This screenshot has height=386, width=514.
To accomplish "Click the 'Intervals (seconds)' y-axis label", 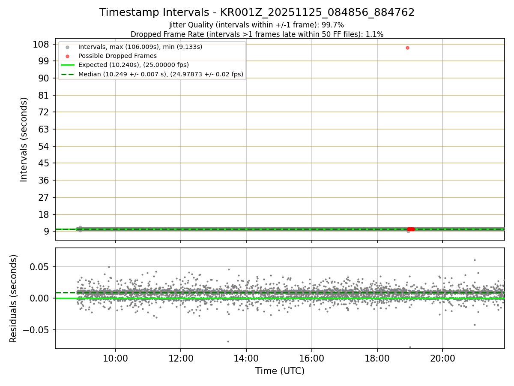I will tap(24, 139).
